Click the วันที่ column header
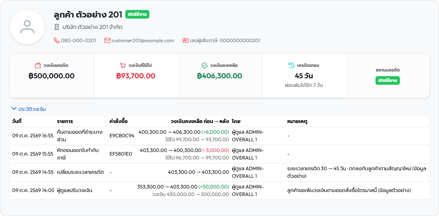439x216 pixels. (17, 121)
